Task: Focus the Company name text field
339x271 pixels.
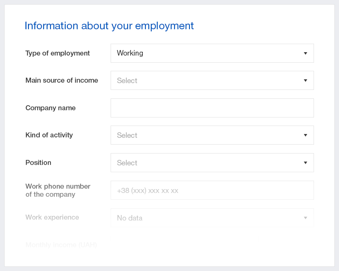Action: pos(212,108)
